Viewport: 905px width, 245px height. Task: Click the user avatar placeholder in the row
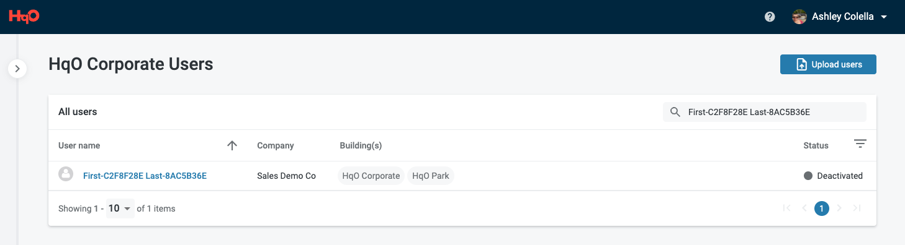click(66, 174)
